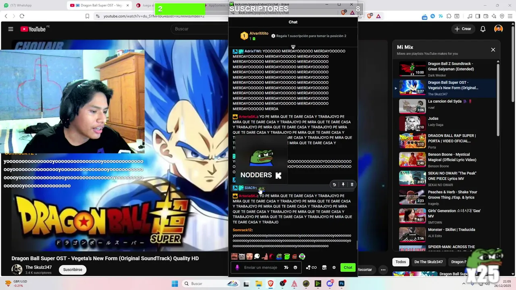Open the Shazam browser extension
Viewport: 516px width, 290px height.
pos(433,16)
